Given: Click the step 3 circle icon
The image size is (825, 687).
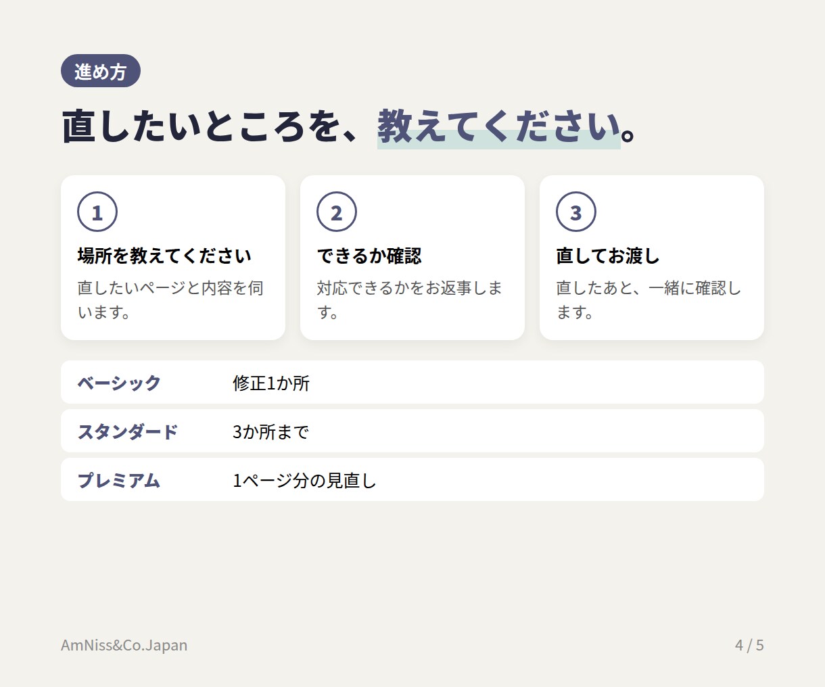Looking at the screenshot, I should pyautogui.click(x=576, y=212).
